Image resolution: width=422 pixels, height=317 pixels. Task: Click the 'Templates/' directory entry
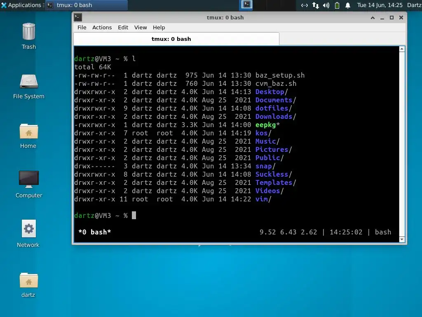point(276,182)
